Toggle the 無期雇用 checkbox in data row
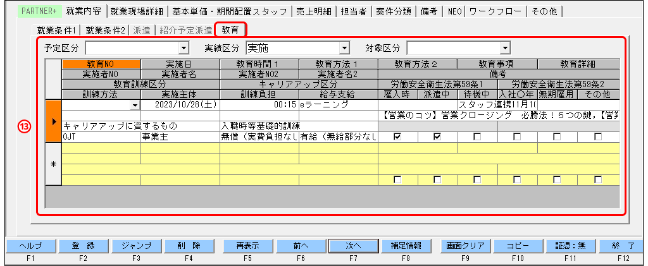 [557, 137]
